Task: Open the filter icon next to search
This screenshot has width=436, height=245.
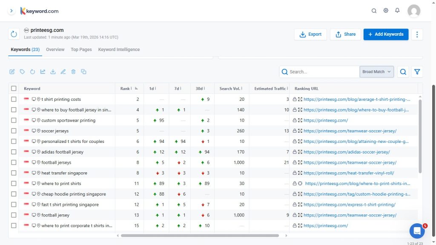Action: [417, 71]
